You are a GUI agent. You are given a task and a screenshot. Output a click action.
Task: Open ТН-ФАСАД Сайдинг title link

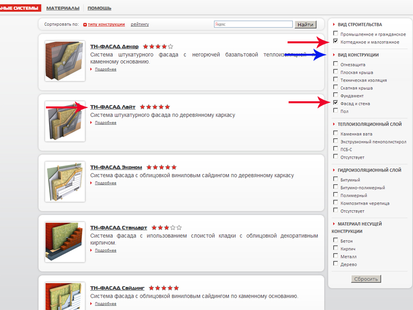117,288
